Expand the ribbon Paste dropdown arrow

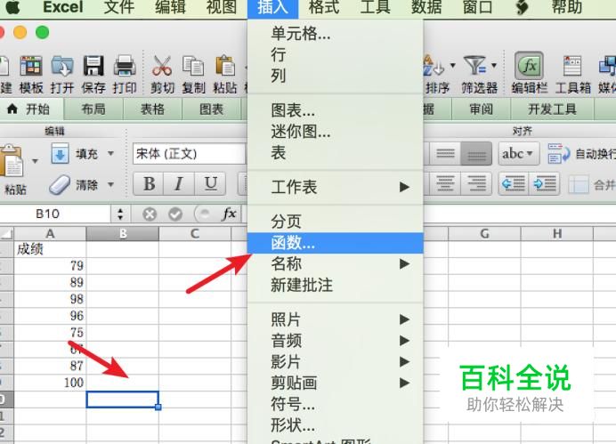click(x=35, y=161)
